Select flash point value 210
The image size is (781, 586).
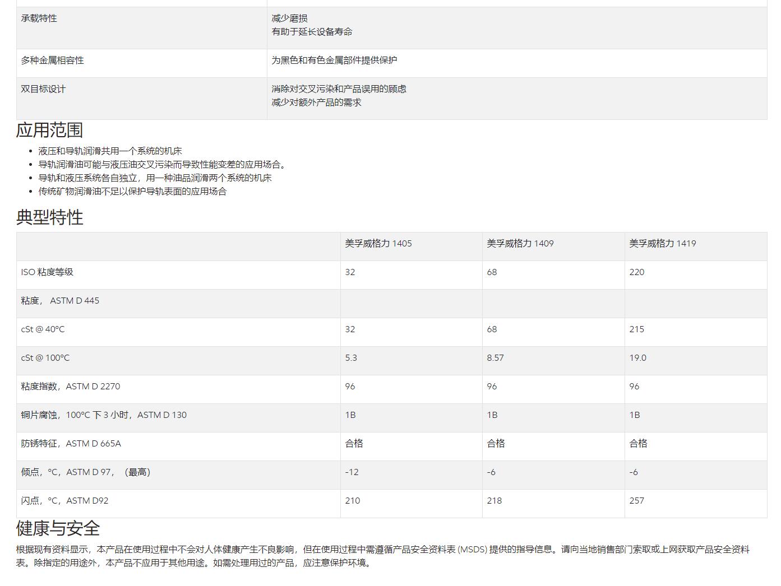[353, 500]
